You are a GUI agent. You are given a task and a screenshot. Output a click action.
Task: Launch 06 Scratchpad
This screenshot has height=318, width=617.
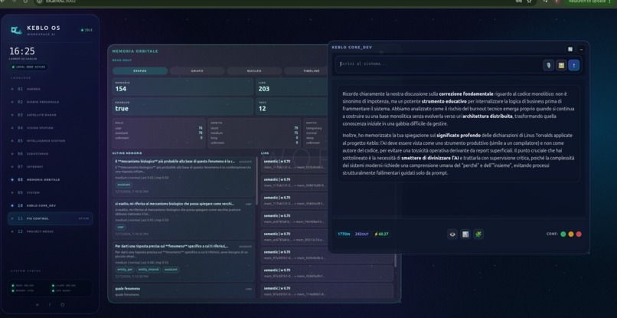(x=50, y=154)
